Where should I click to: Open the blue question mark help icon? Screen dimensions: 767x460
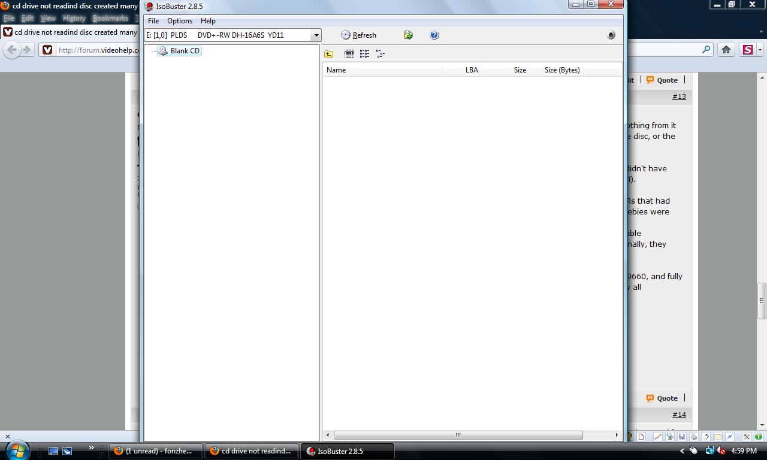tap(434, 35)
